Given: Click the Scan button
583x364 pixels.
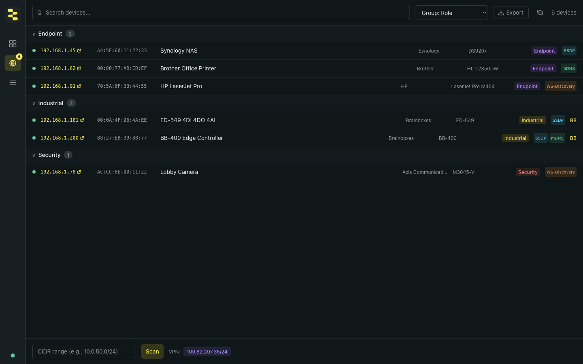Looking at the screenshot, I should (152, 351).
